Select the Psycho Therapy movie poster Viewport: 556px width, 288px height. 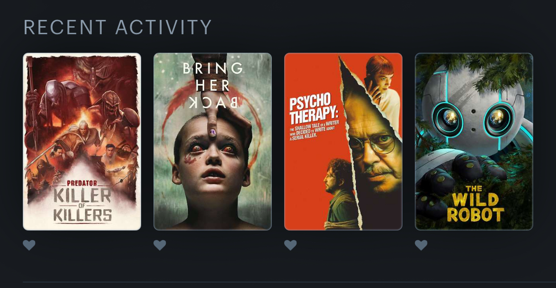coord(343,142)
